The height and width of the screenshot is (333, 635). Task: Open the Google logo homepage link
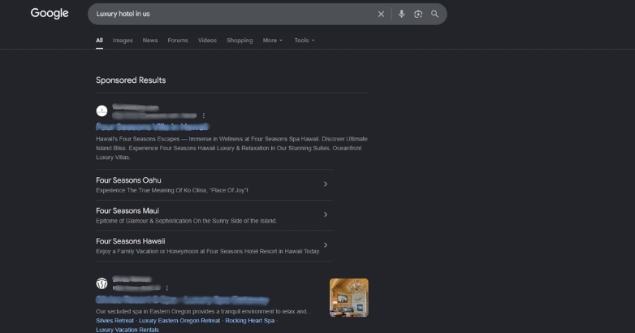pyautogui.click(x=50, y=13)
